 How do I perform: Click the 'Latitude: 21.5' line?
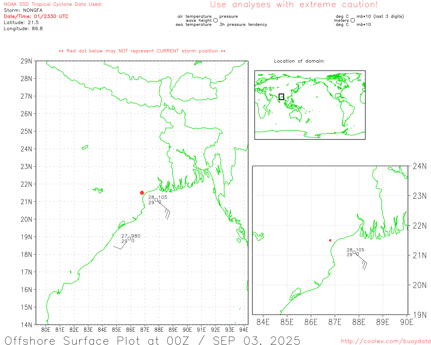[21, 23]
